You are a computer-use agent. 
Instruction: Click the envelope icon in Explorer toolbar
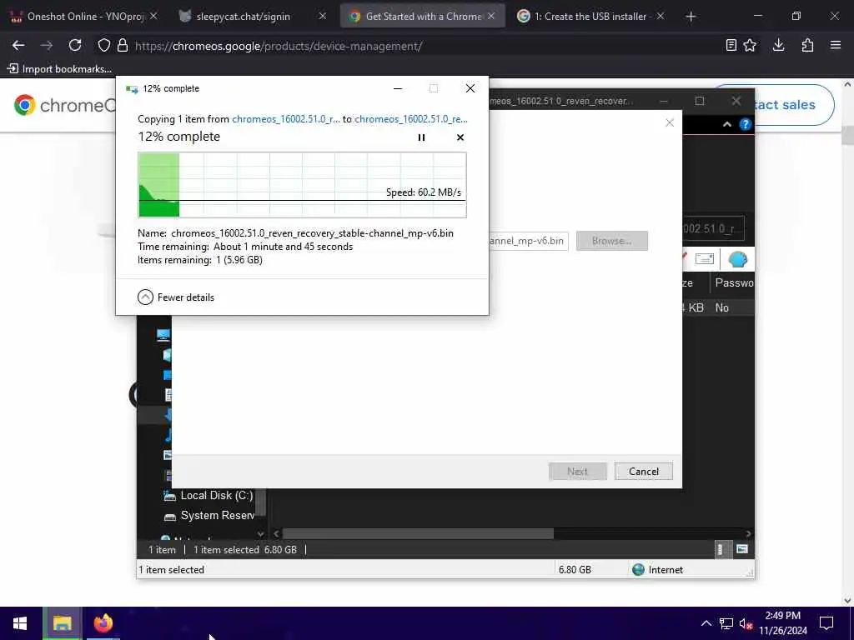(704, 259)
